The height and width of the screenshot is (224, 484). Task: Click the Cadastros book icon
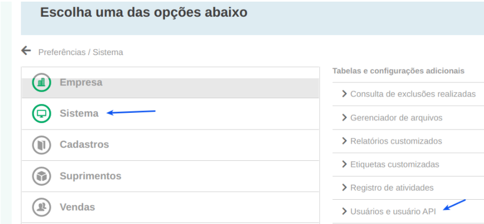(42, 145)
